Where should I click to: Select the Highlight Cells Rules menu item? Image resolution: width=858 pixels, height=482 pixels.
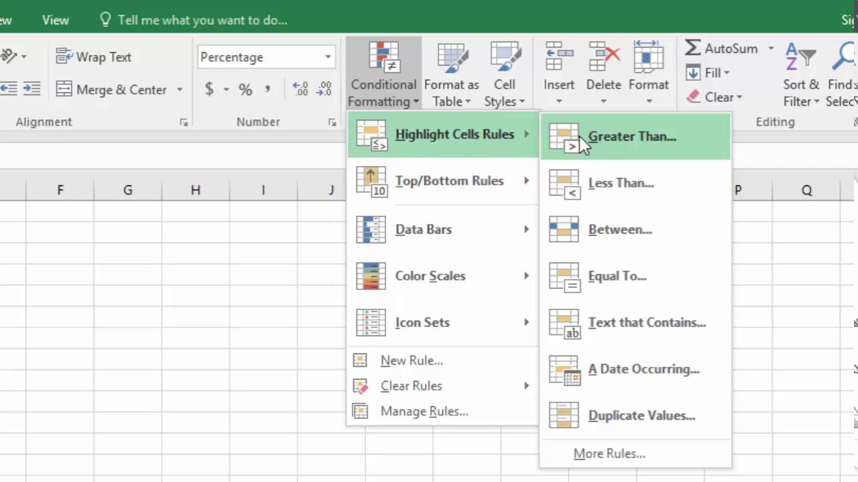443,135
